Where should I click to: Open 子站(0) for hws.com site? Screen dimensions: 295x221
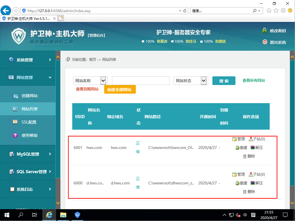(257, 139)
